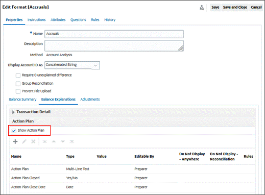This screenshot has height=195, width=265.
Task: Click Save and Close button
Action: (x=235, y=7)
